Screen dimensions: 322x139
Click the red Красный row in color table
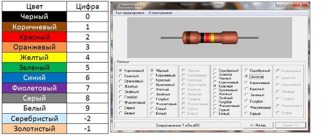(x=34, y=37)
